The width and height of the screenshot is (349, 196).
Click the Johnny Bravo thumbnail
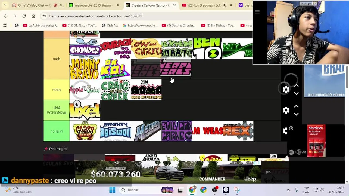pyautogui.click(x=85, y=69)
